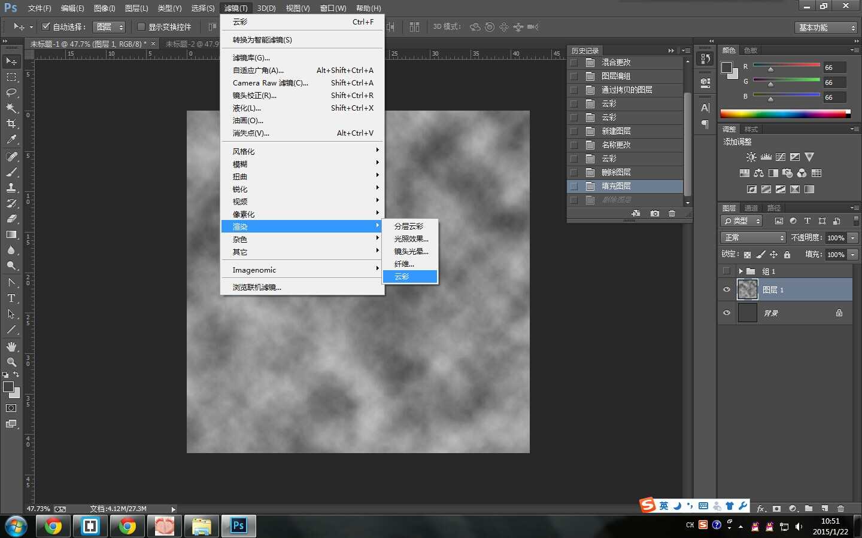Choose 云彩 in the render submenu
The image size is (862, 538).
click(411, 277)
